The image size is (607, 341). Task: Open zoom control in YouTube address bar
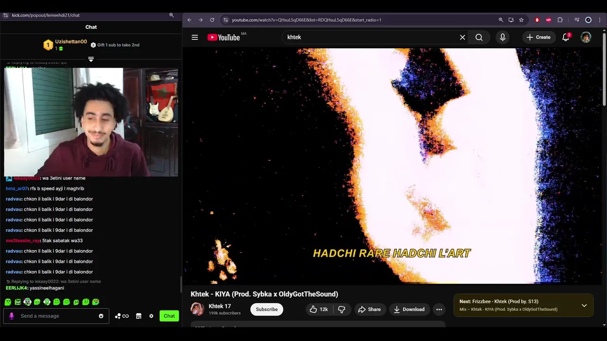(x=501, y=20)
